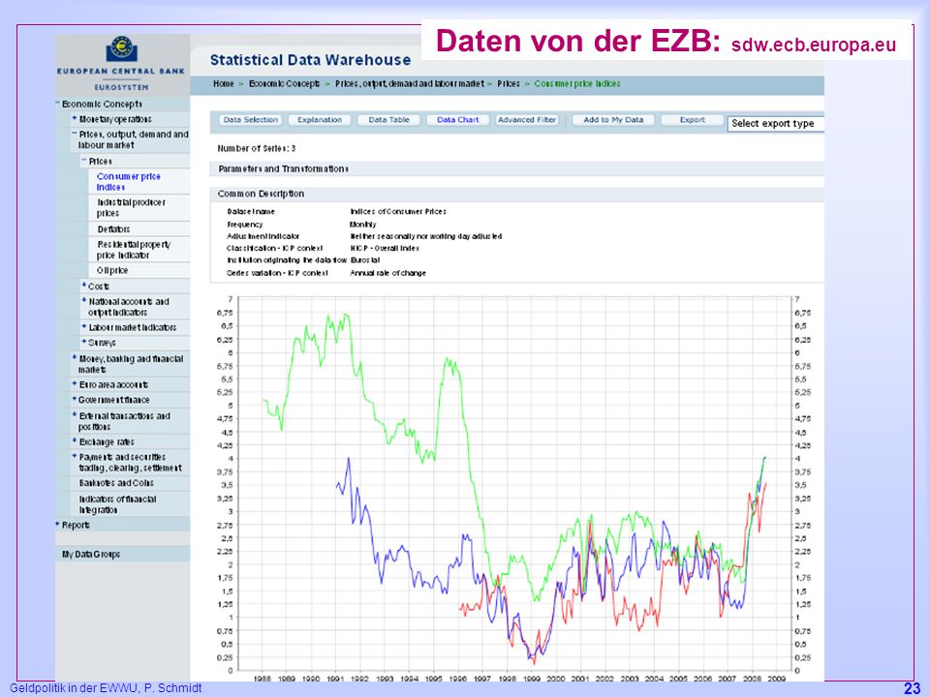Select Oil price in the sidebar

[x=112, y=270]
